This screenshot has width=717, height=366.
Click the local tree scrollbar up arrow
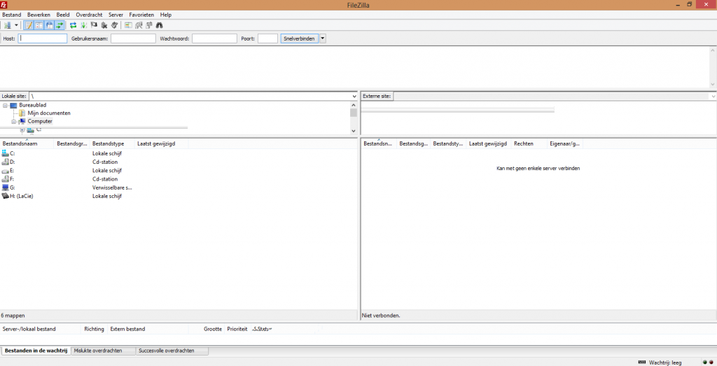pyautogui.click(x=354, y=105)
